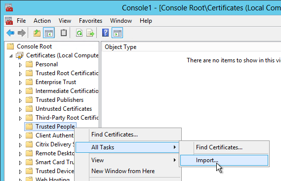Choose New Window from Here
Image resolution: width=281 pixels, height=181 pixels.
pos(128,171)
